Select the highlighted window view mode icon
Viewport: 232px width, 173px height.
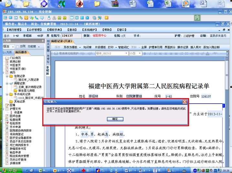pyautogui.click(x=72, y=18)
